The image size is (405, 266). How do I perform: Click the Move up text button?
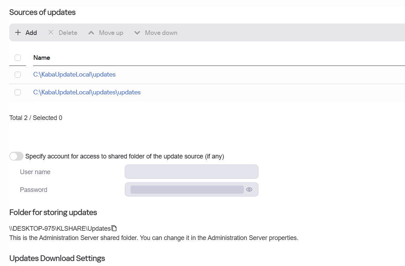coord(111,33)
